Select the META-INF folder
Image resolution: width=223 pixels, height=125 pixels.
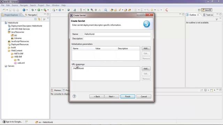pyautogui.click(x=18, y=54)
